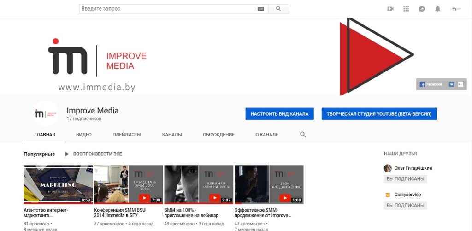This screenshot has width=472, height=231.
Task: Open the Facebook link on banner
Action: pos(431,84)
